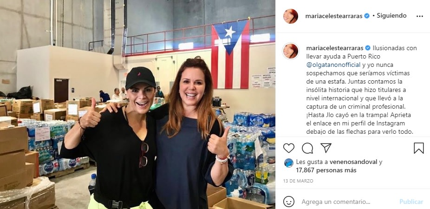Click the 13 DE MARZO post date
The width and height of the screenshot is (430, 209).
[x=298, y=181]
